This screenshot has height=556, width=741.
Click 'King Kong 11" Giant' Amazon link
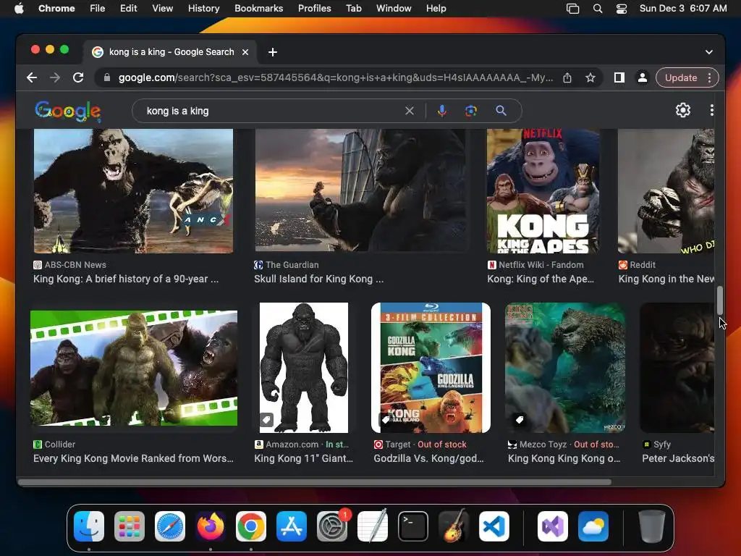pyautogui.click(x=303, y=458)
